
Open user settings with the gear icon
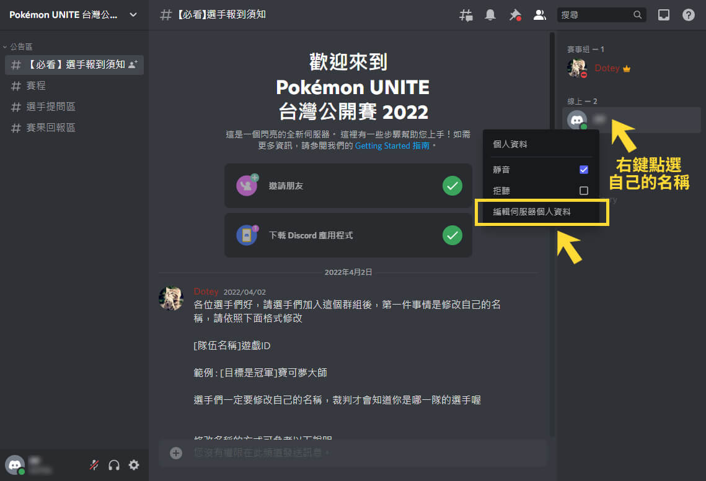[x=134, y=465]
